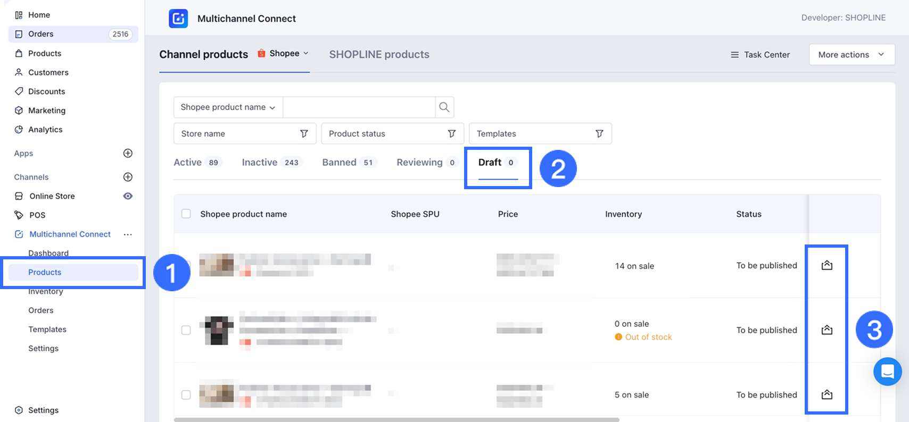Open the Product status filter
The width and height of the screenshot is (909, 422).
coord(392,134)
